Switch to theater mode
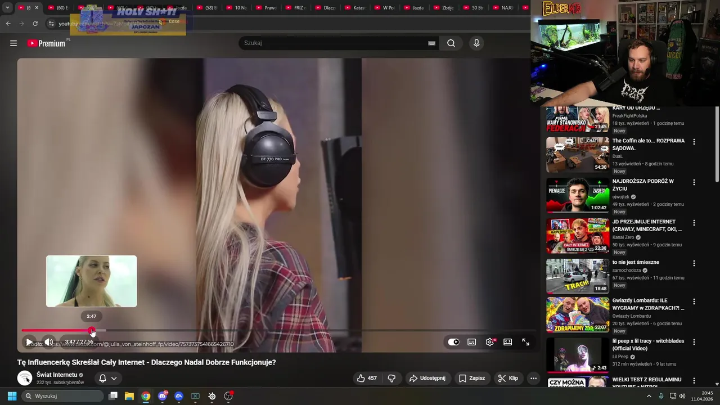The width and height of the screenshot is (720, 405). point(508,342)
